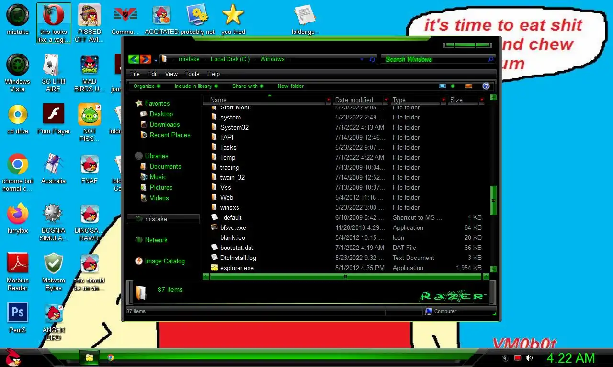Open Angry Birds start button
The image size is (613, 367).
pyautogui.click(x=13, y=356)
